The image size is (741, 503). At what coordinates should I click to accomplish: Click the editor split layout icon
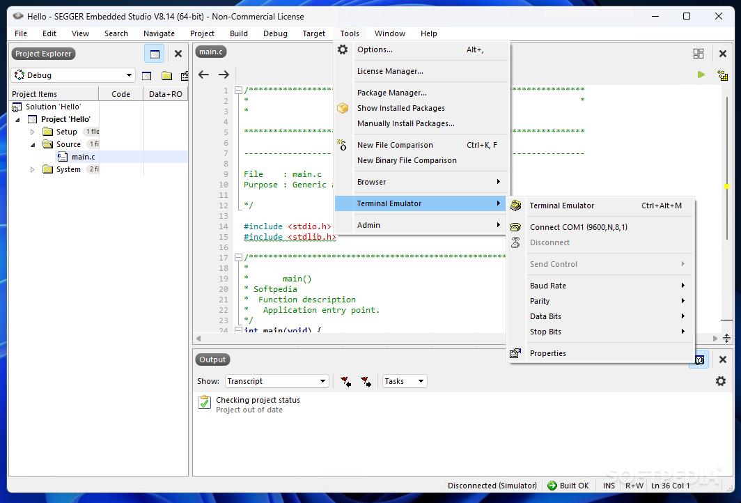point(699,54)
